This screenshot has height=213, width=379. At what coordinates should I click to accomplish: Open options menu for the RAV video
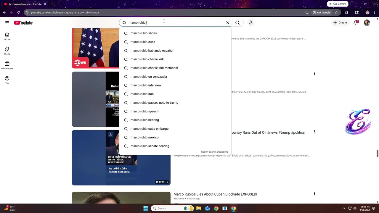(314, 73)
